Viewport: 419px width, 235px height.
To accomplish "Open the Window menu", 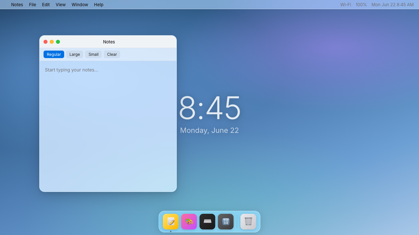I will [80, 5].
